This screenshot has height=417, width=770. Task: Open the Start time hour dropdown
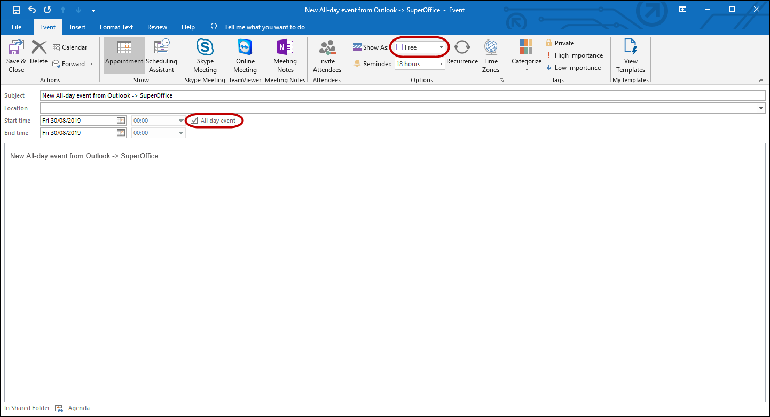[181, 121]
